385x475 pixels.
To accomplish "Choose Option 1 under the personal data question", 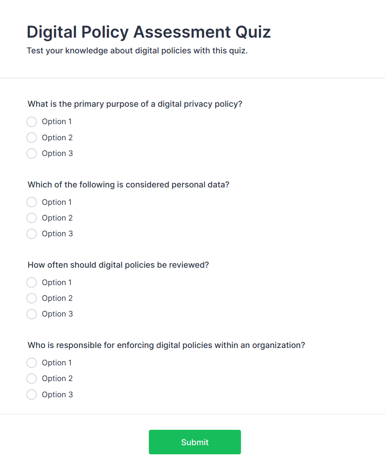I will point(31,202).
